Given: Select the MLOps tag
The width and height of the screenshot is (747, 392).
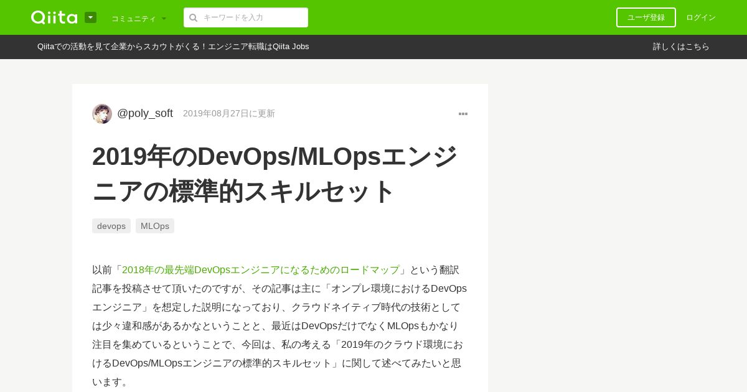Looking at the screenshot, I should 155,226.
